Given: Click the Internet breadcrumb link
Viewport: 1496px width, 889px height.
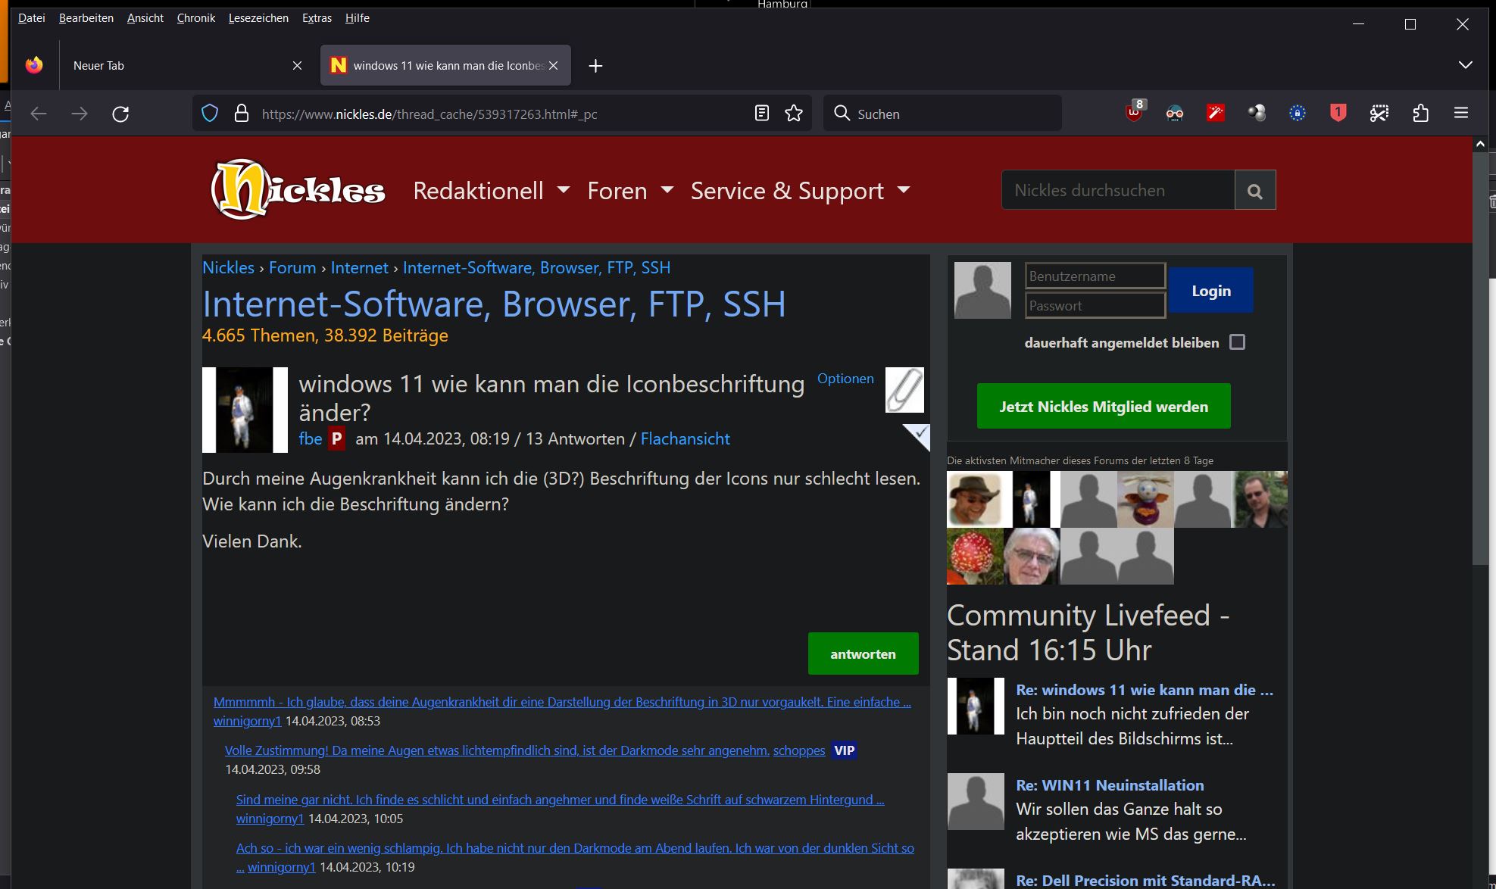Looking at the screenshot, I should [x=359, y=267].
